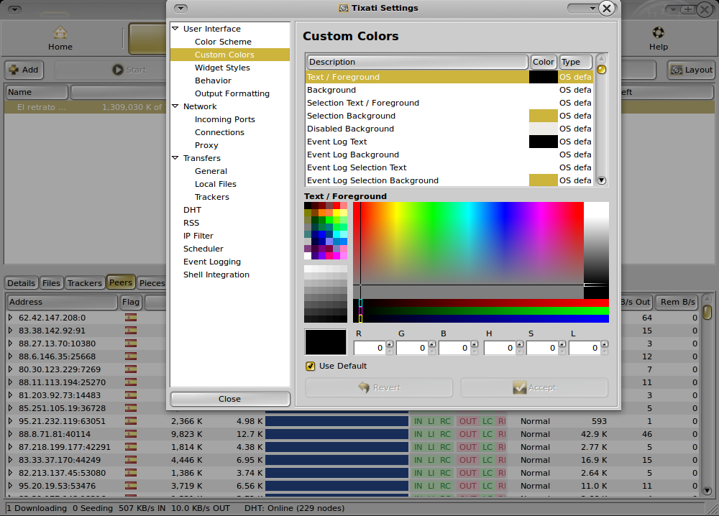Click the oval arrow button on the dialog
Image resolution: width=719 pixels, height=516 pixels.
[180, 8]
